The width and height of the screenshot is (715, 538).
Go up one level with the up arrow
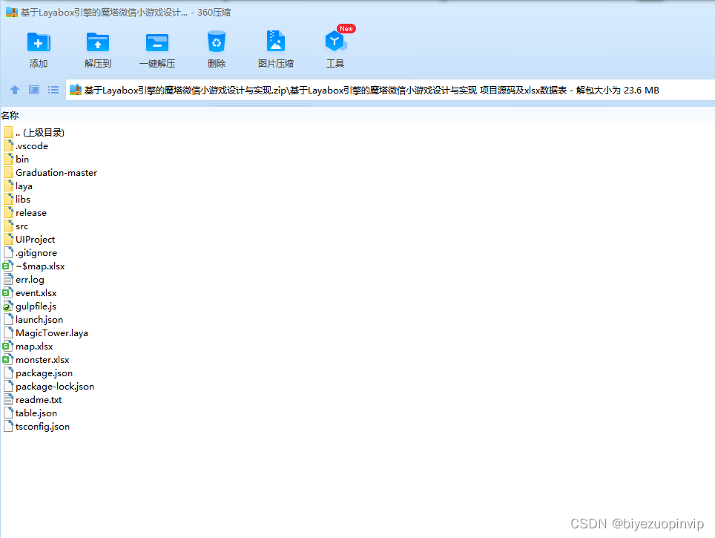tap(15, 90)
